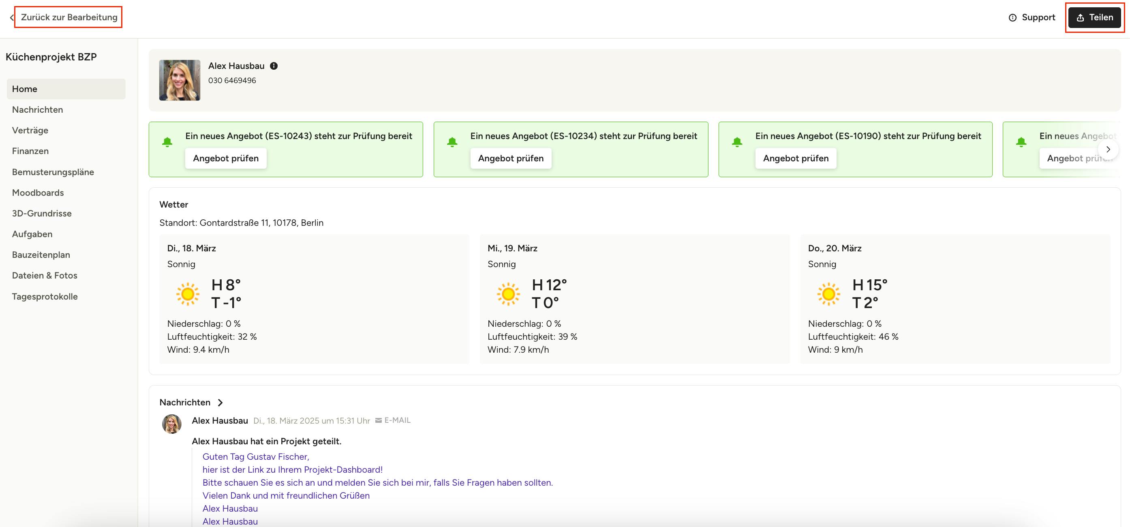Viewport: 1130px width, 527px height.
Task: Click Zurück zur Bearbeitung link
Action: (x=69, y=17)
